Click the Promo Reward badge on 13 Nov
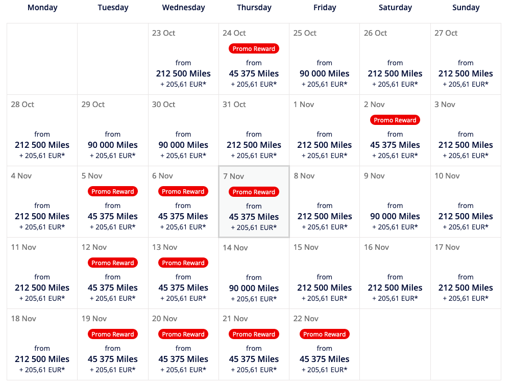The width and height of the screenshot is (511, 387). click(183, 263)
